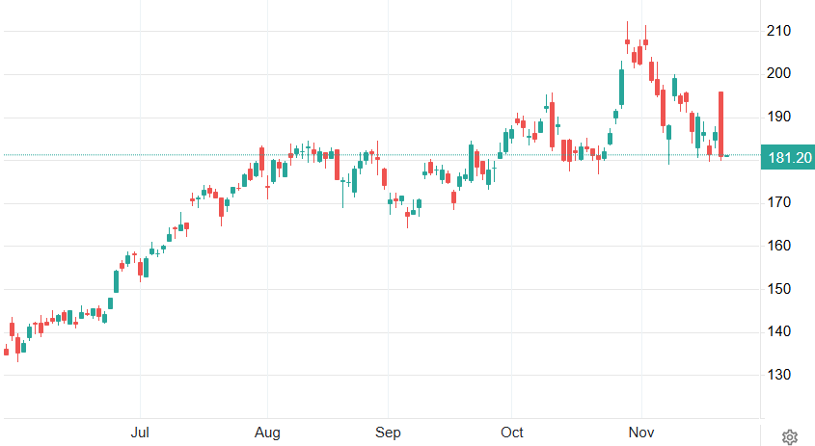
Task: Click the 140 price axis label
Action: (x=778, y=332)
